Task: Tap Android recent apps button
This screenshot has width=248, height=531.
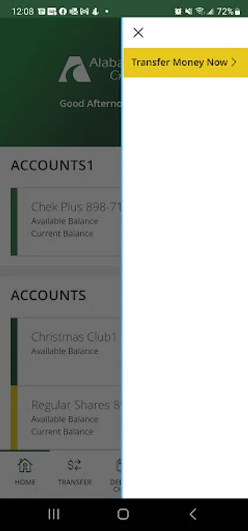Action: pyautogui.click(x=54, y=514)
